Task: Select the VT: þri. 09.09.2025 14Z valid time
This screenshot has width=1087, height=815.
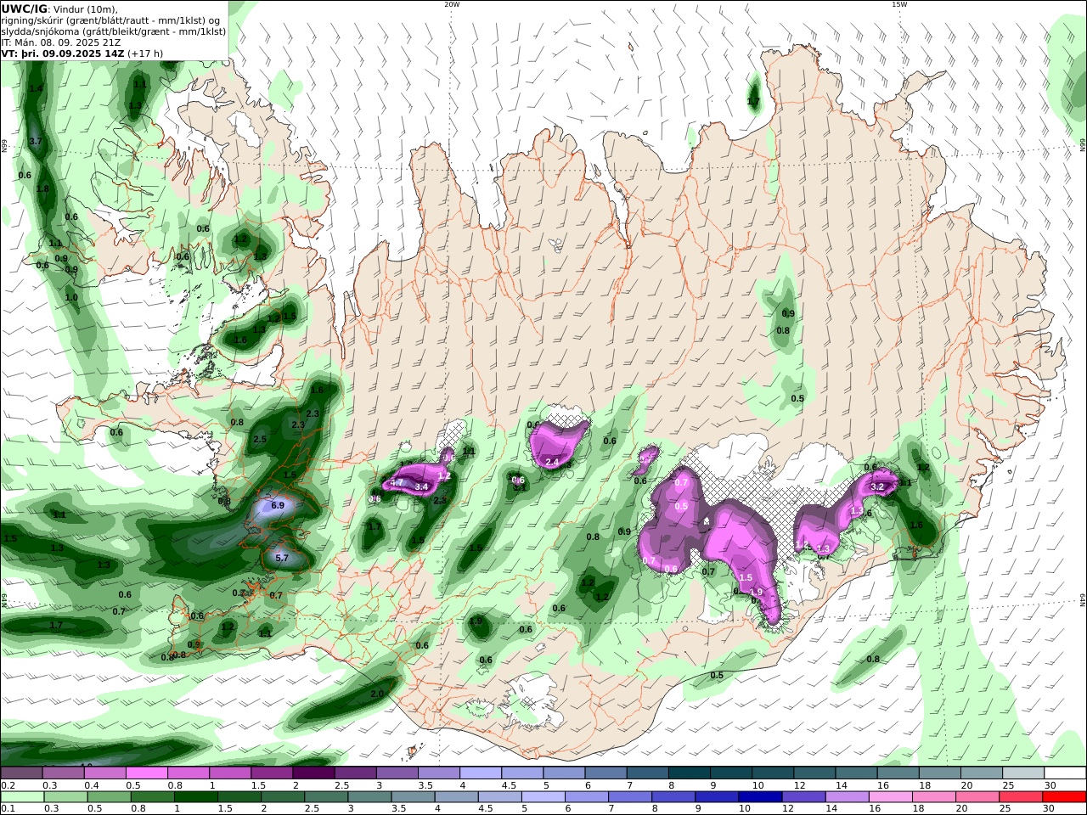Action: pos(63,53)
